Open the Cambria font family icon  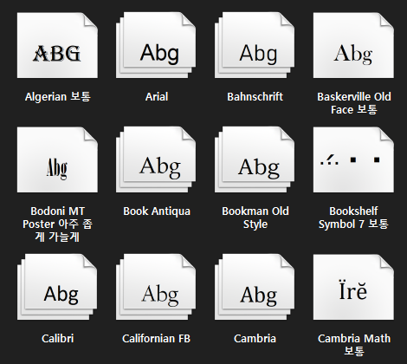(255, 287)
